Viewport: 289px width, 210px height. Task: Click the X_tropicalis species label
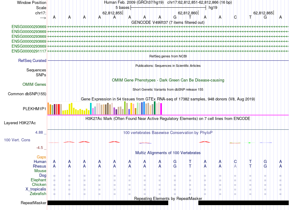(36, 189)
